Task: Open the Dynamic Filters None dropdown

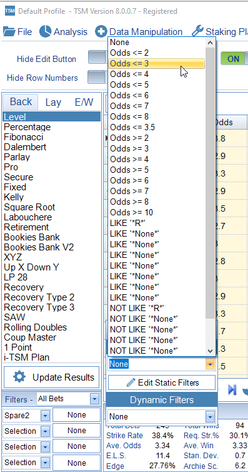Action: pyautogui.click(x=210, y=417)
